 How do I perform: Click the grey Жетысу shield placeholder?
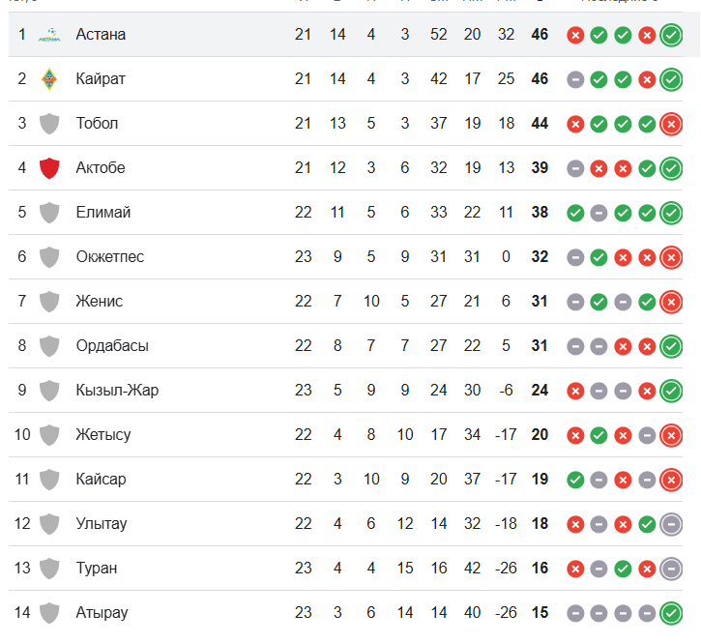pyautogui.click(x=49, y=435)
